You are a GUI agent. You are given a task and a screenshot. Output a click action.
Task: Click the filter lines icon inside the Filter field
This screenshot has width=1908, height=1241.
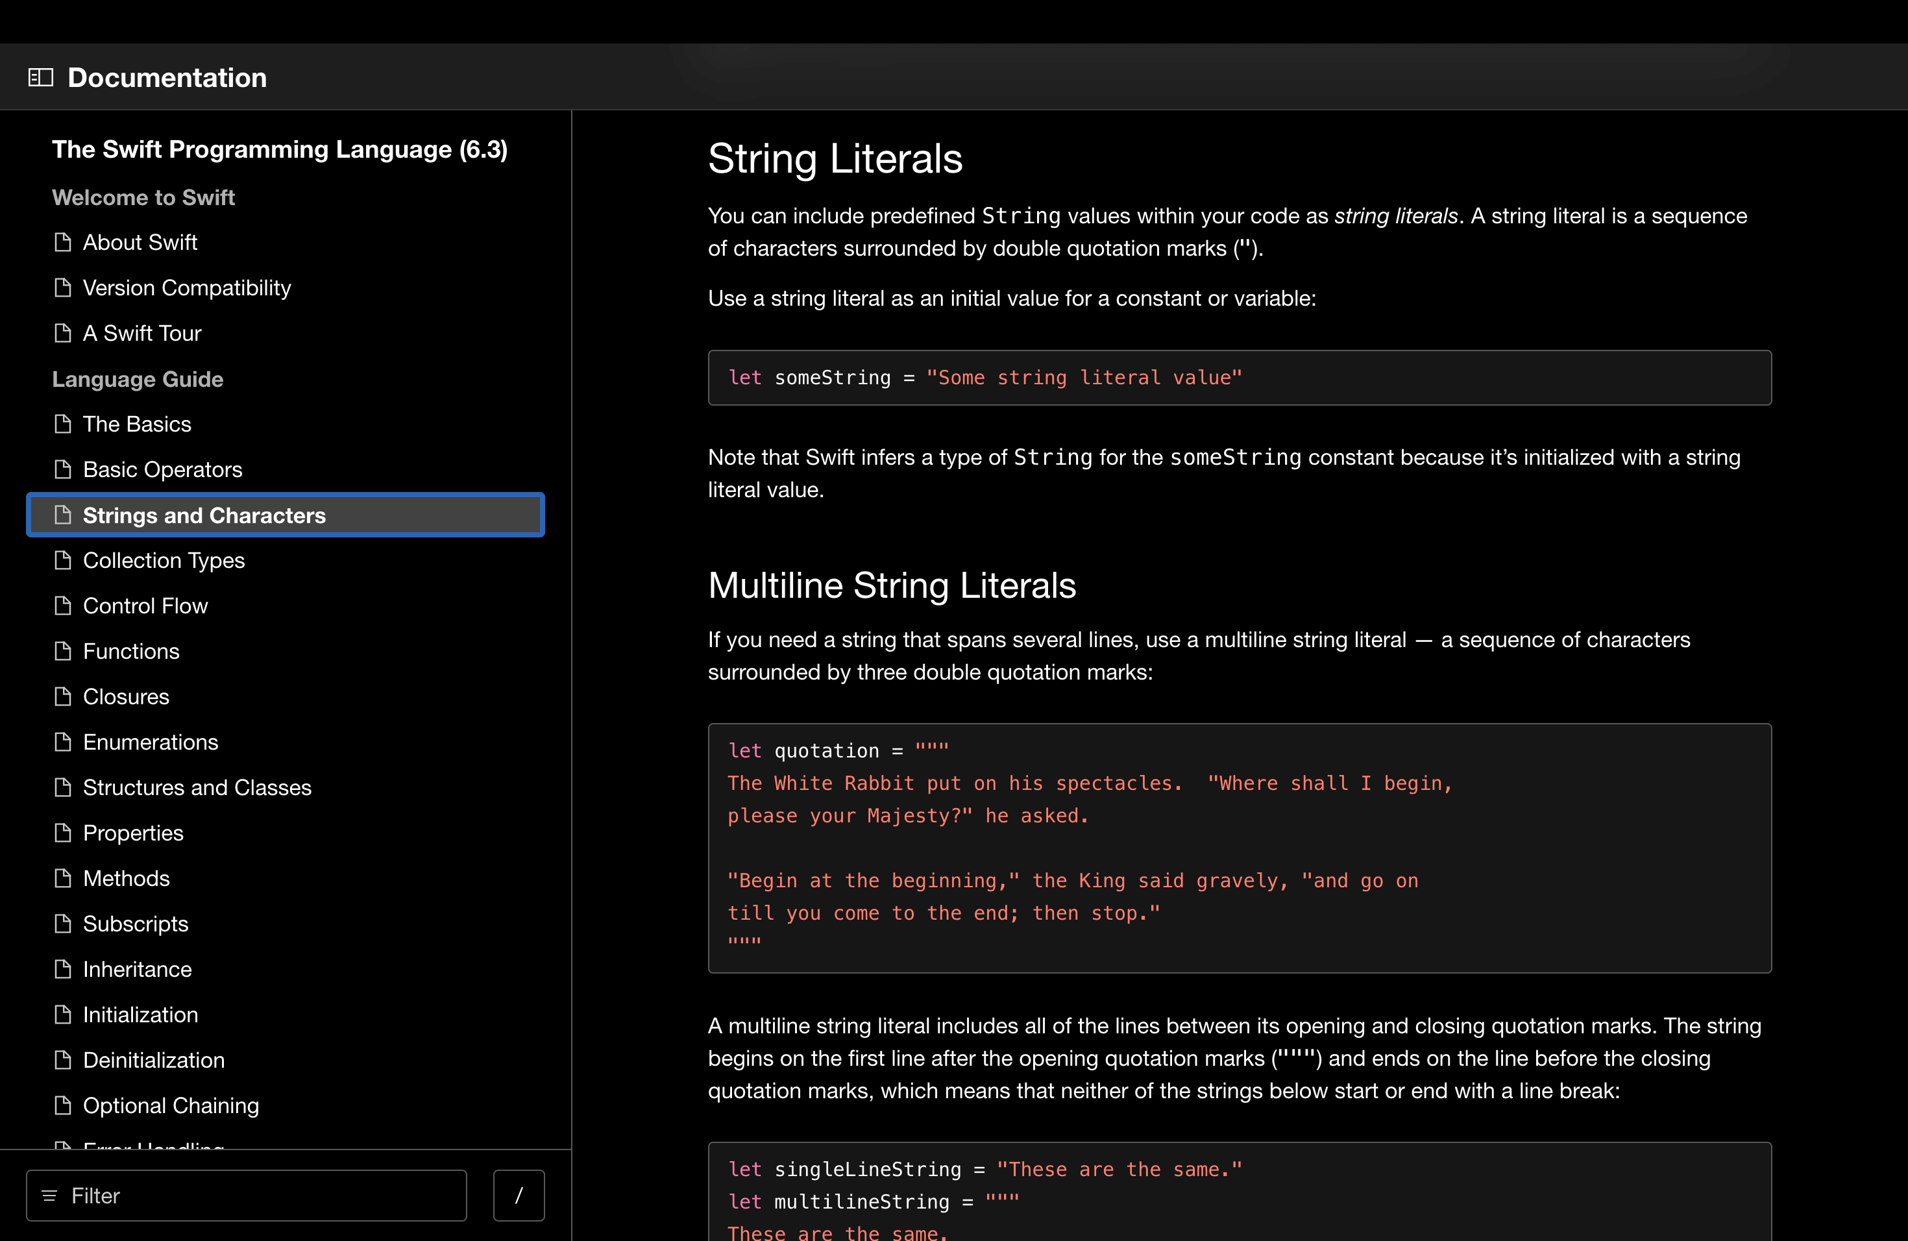click(51, 1196)
